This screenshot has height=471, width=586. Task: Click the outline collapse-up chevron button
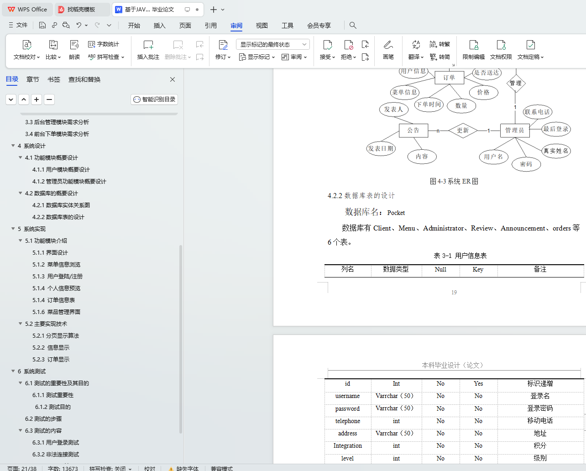24,99
